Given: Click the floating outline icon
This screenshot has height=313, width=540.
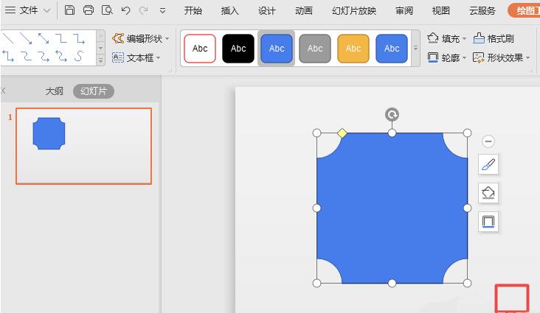Looking at the screenshot, I should click(488, 222).
